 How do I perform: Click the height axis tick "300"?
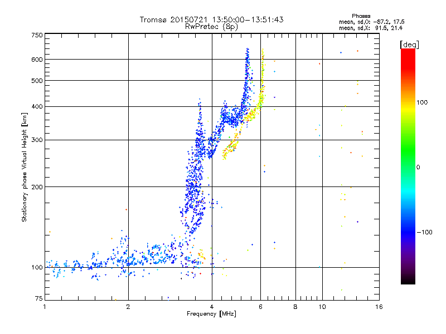pyautogui.click(x=37, y=140)
